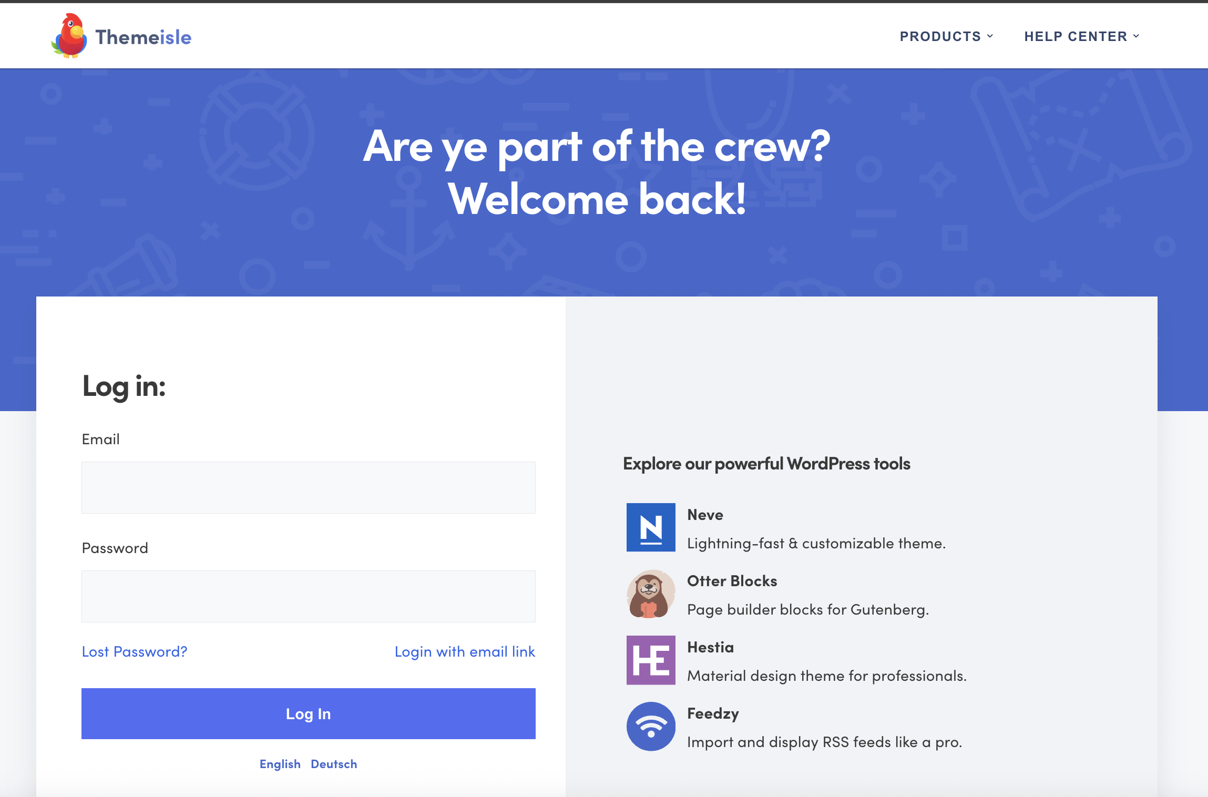
Task: Expand the Help Center dropdown chevron
Action: [1137, 36]
